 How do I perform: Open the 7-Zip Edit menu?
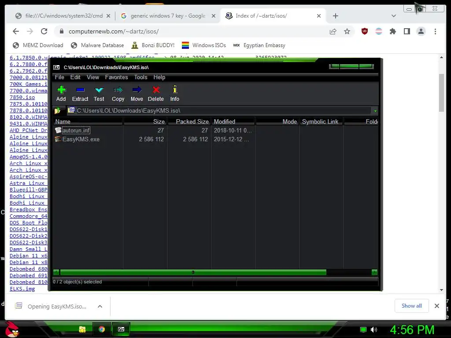pyautogui.click(x=75, y=77)
